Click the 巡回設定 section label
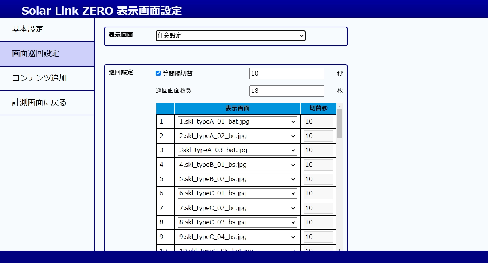This screenshot has height=263, width=488. tap(121, 73)
